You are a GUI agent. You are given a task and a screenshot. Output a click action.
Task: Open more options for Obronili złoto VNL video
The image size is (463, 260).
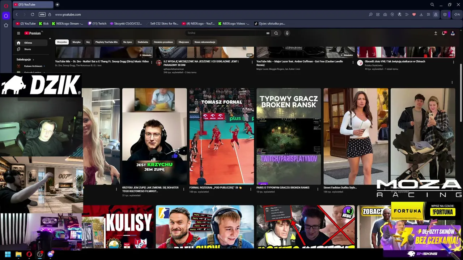(453, 62)
